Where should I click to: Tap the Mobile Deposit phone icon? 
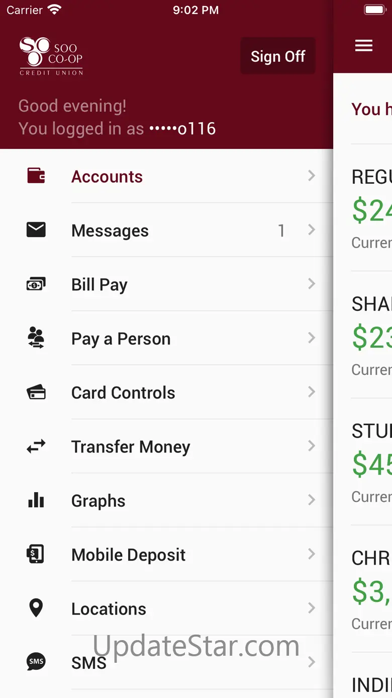click(36, 554)
